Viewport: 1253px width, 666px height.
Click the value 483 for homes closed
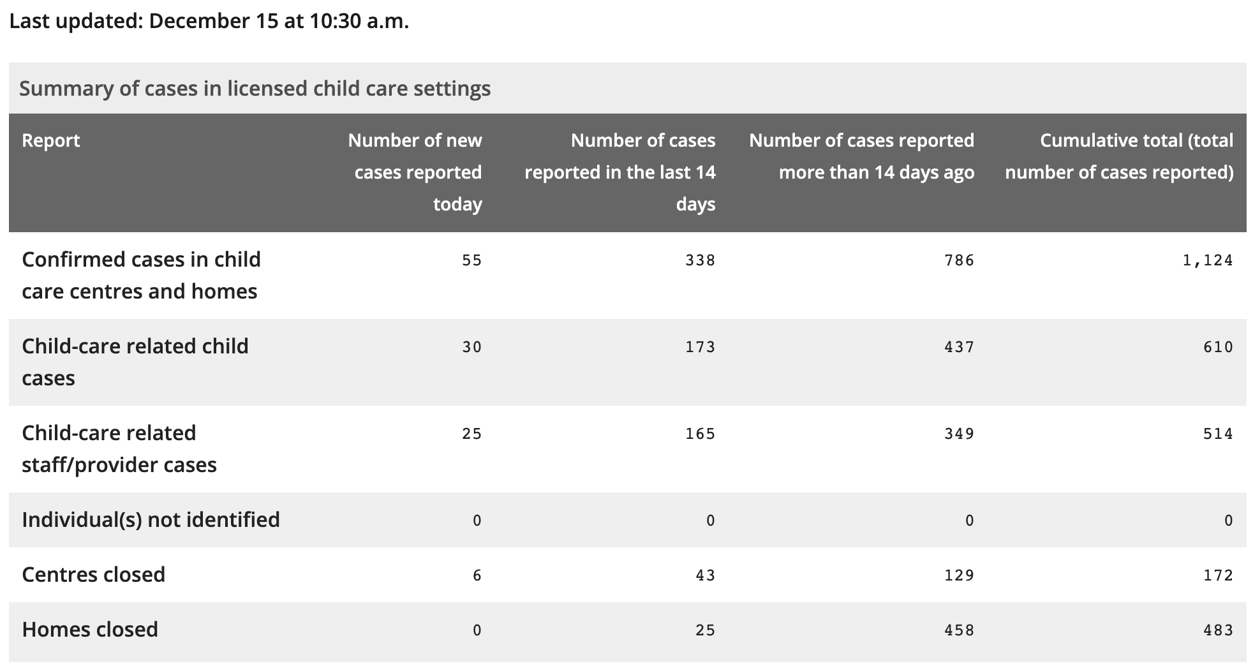coord(1219,630)
